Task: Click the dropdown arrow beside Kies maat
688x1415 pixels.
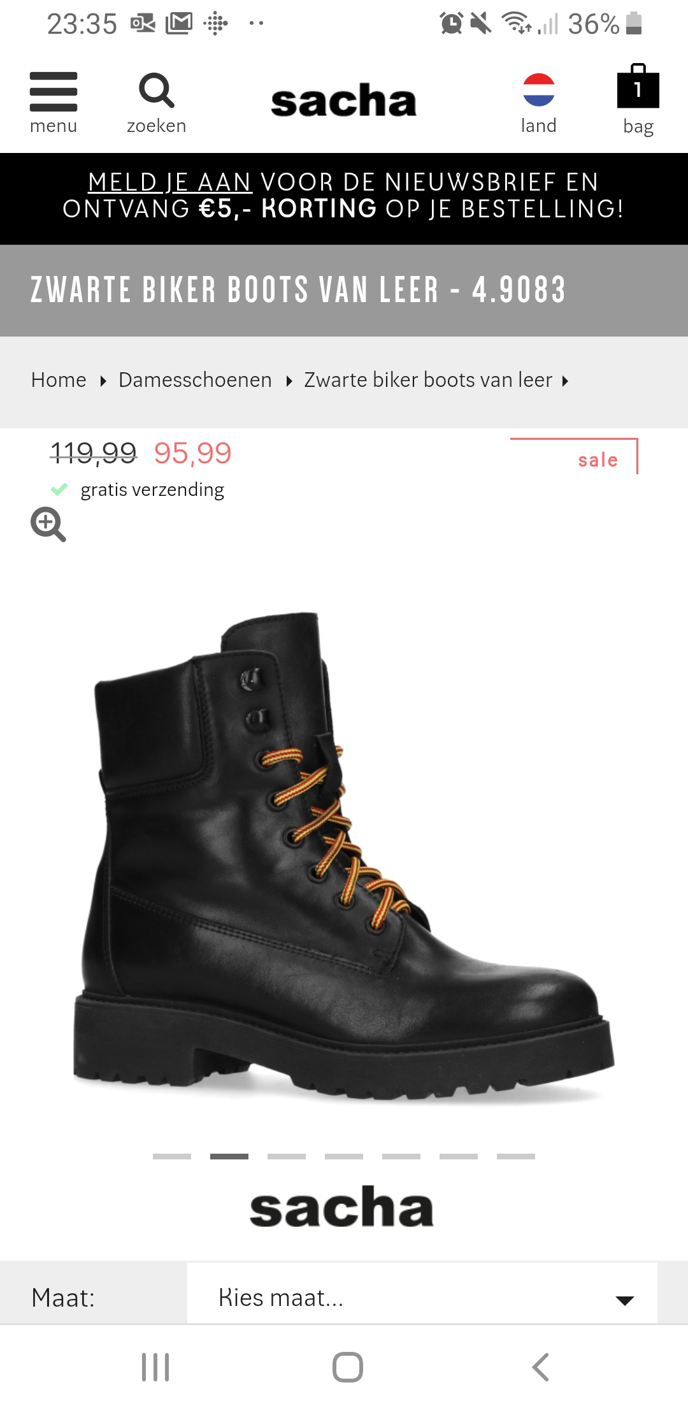Action: [x=625, y=1301]
